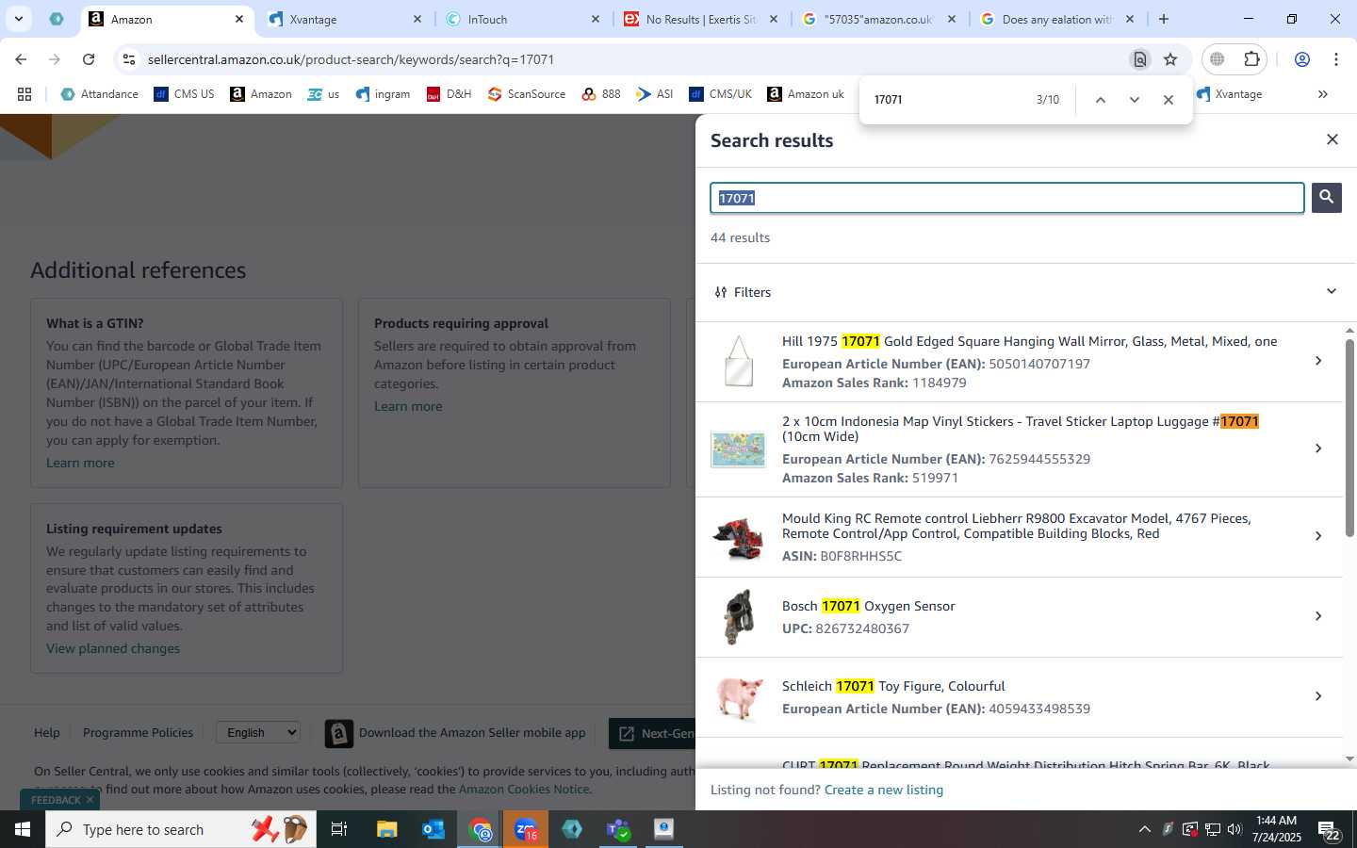Open Indonesia Map Vinyl Stickers result chevron
This screenshot has width=1357, height=848.
1318,448
